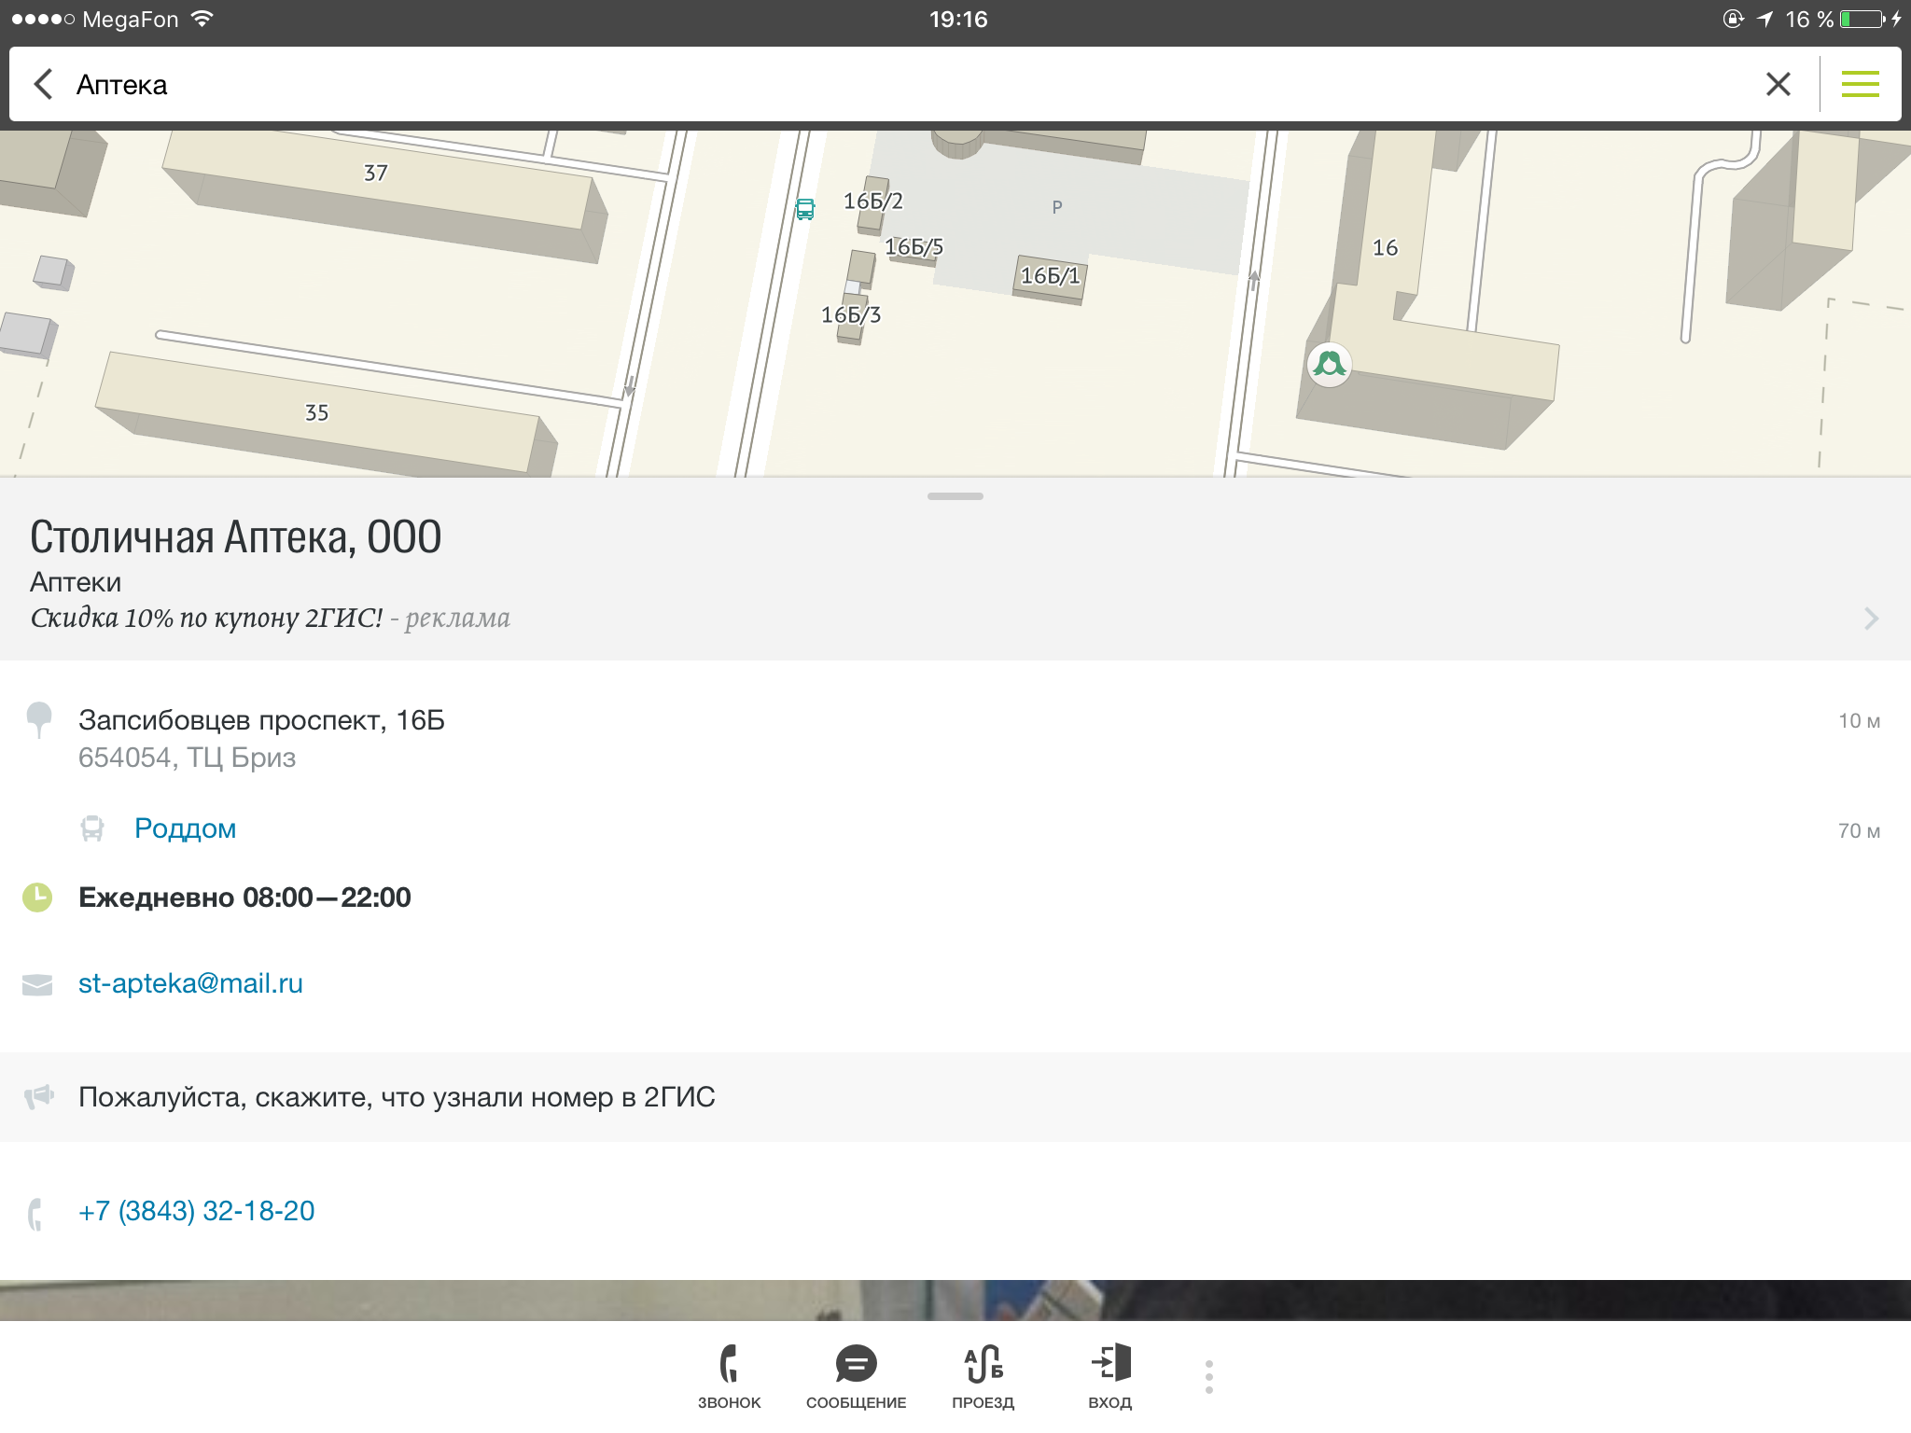
Task: Expand the advertisement chevron arrow
Action: pyautogui.click(x=1871, y=619)
